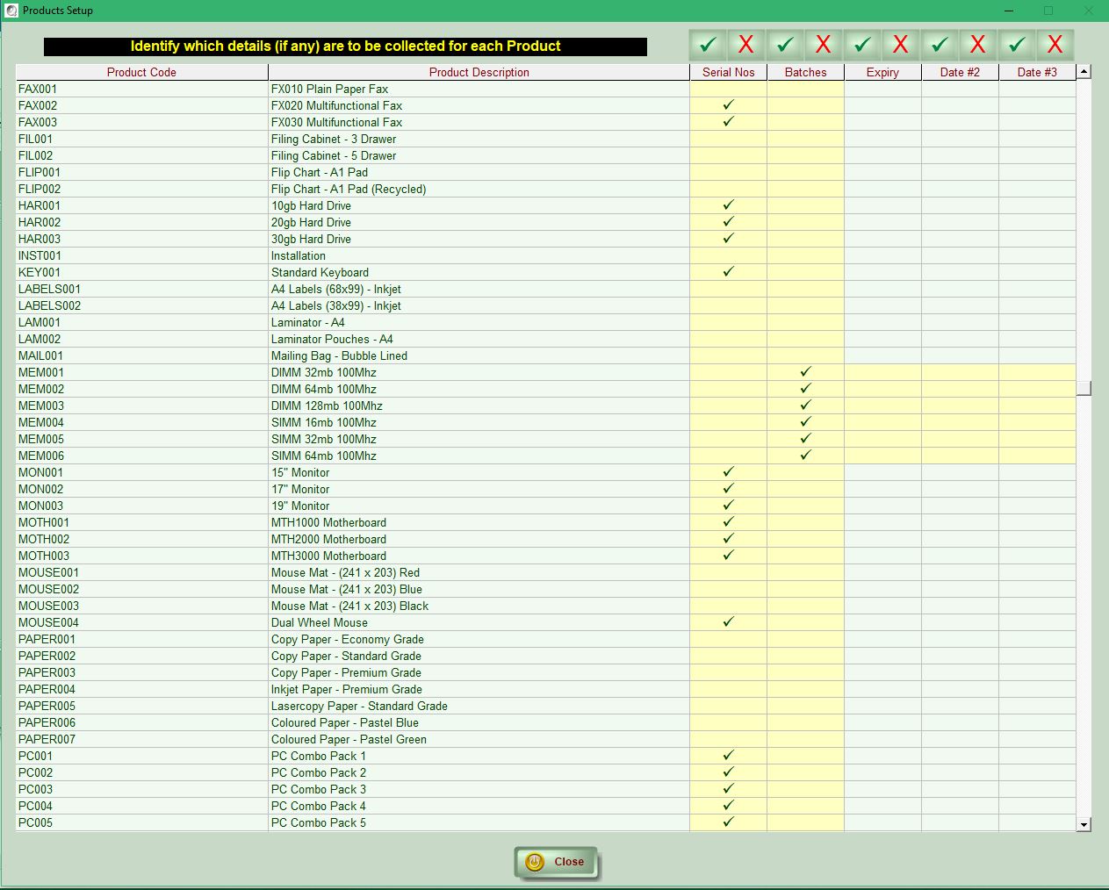Click the Product Code column header
The image size is (1109, 890).
(x=141, y=72)
